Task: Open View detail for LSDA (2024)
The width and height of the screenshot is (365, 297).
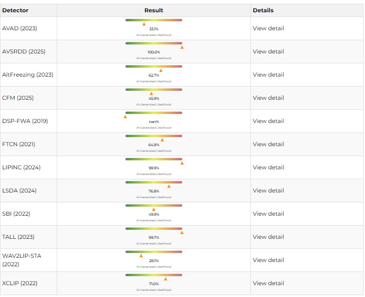Action: [x=268, y=191]
